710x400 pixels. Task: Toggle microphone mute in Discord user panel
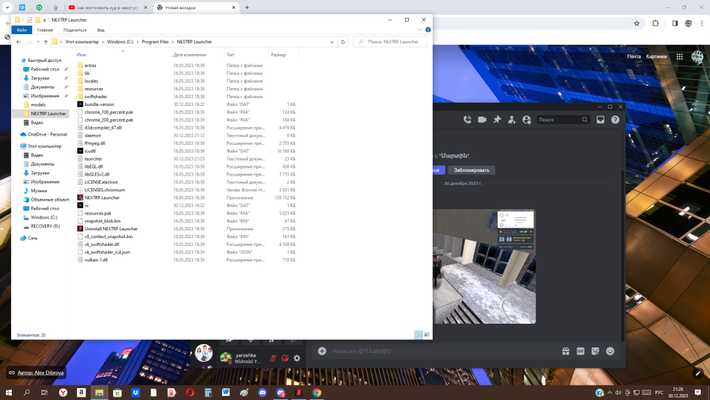pyautogui.click(x=273, y=359)
